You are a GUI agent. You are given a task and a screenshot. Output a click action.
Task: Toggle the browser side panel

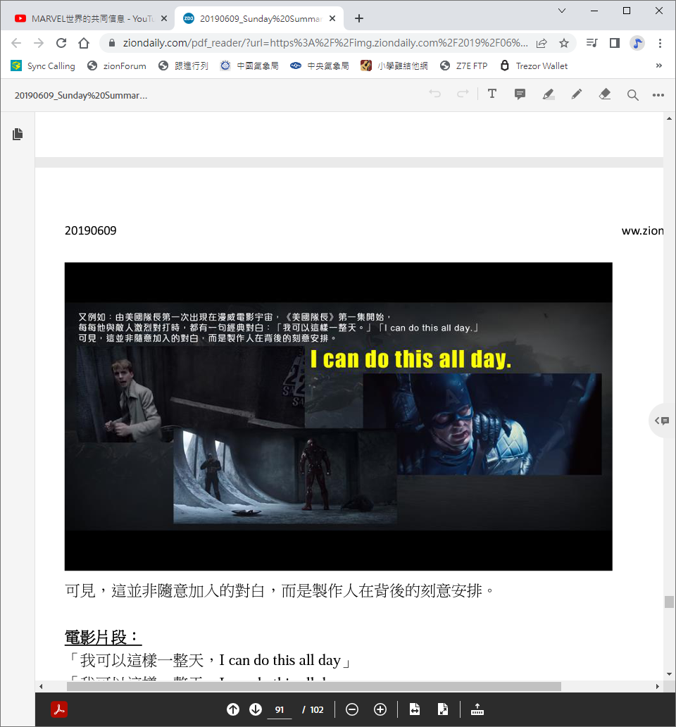click(x=614, y=43)
